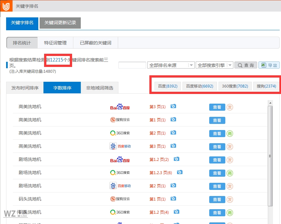Click the green 商 circle icon in the 360搜索 row
Viewport: 281px width, 224px height.
[230, 133]
